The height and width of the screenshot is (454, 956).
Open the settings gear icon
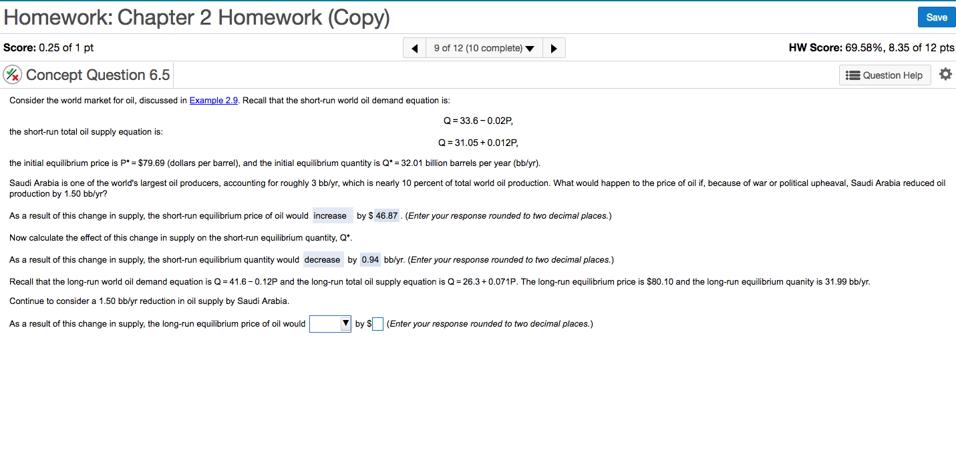945,74
